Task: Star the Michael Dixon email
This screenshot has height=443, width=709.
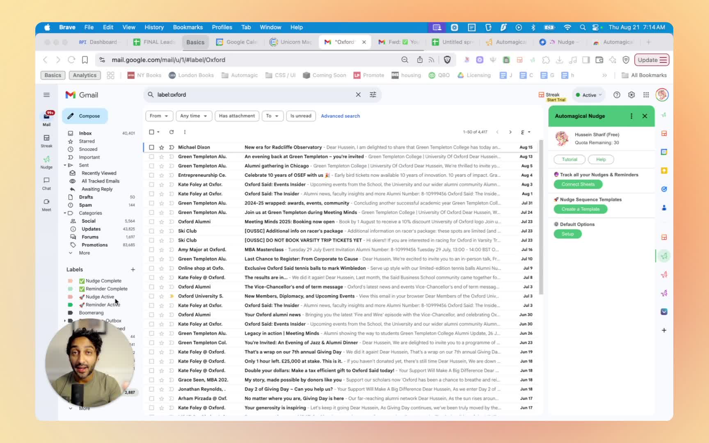Action: (x=162, y=147)
